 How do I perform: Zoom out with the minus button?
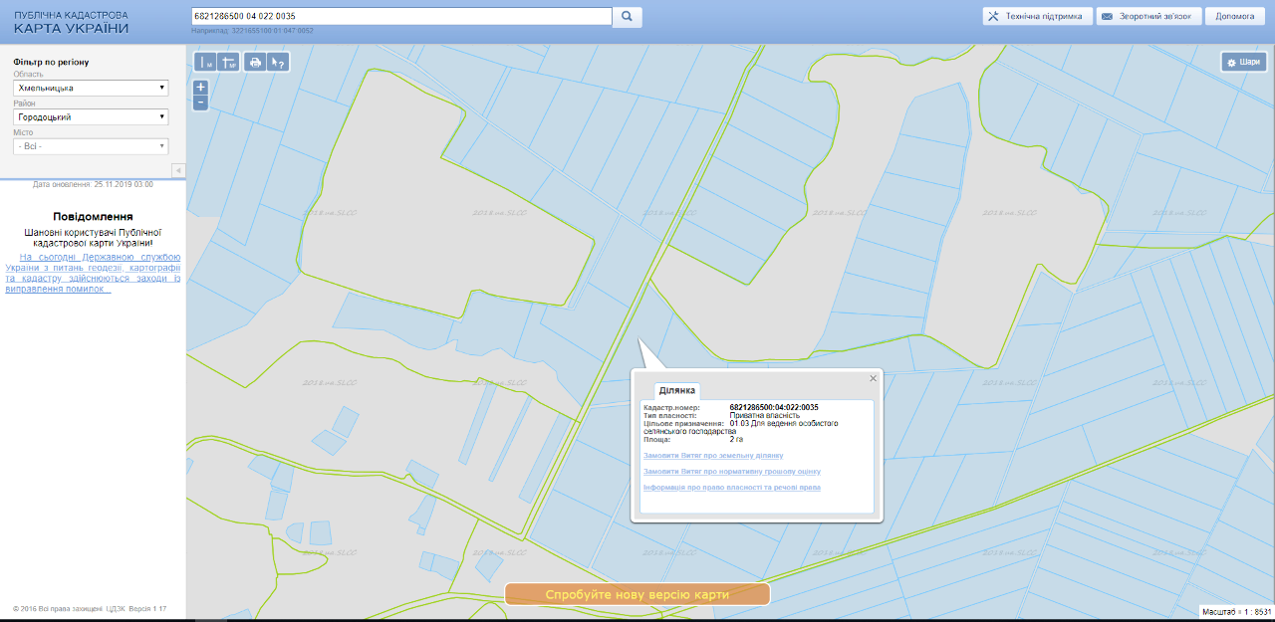tap(200, 102)
